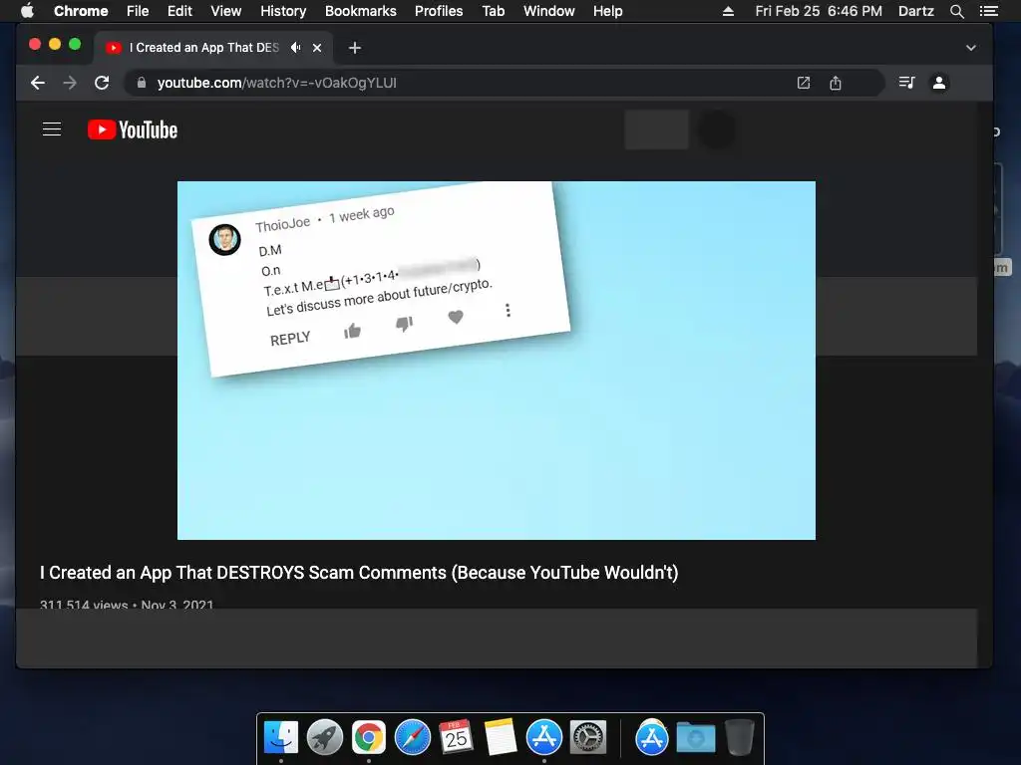Click the lock icon in address bar

click(x=142, y=83)
